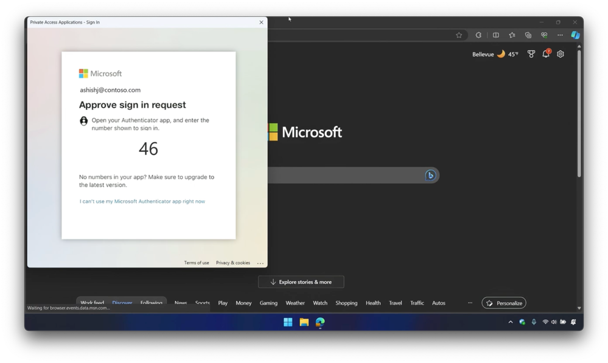Open the Play tab in feed
Screen dimensions: 608x363
click(x=223, y=303)
